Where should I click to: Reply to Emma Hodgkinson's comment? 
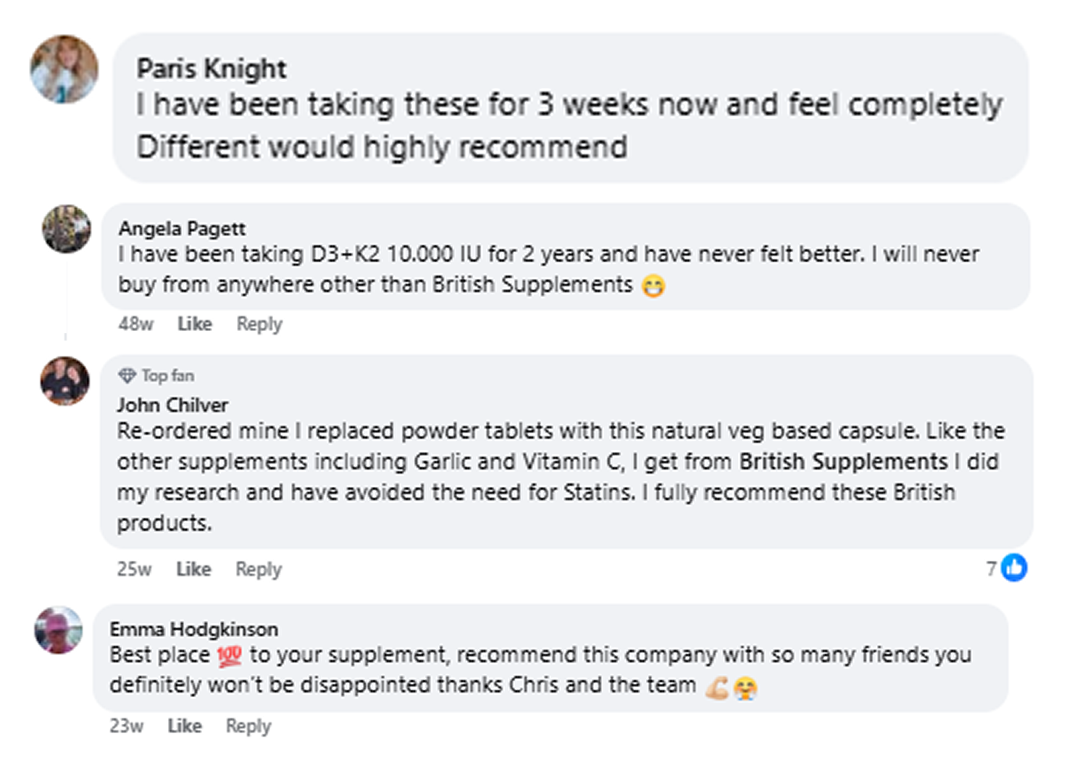pos(248,725)
